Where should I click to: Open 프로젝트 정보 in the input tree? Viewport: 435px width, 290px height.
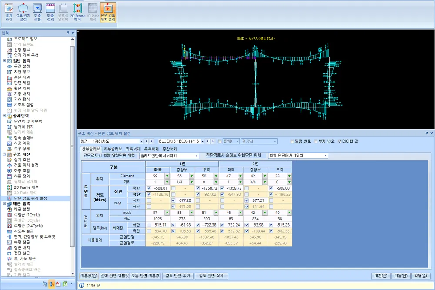click(x=26, y=39)
